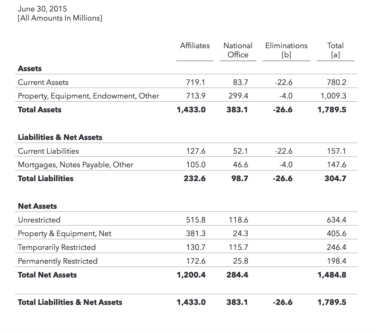385x333 pixels.
Task: Select the Assets section heading
Action: (x=30, y=69)
